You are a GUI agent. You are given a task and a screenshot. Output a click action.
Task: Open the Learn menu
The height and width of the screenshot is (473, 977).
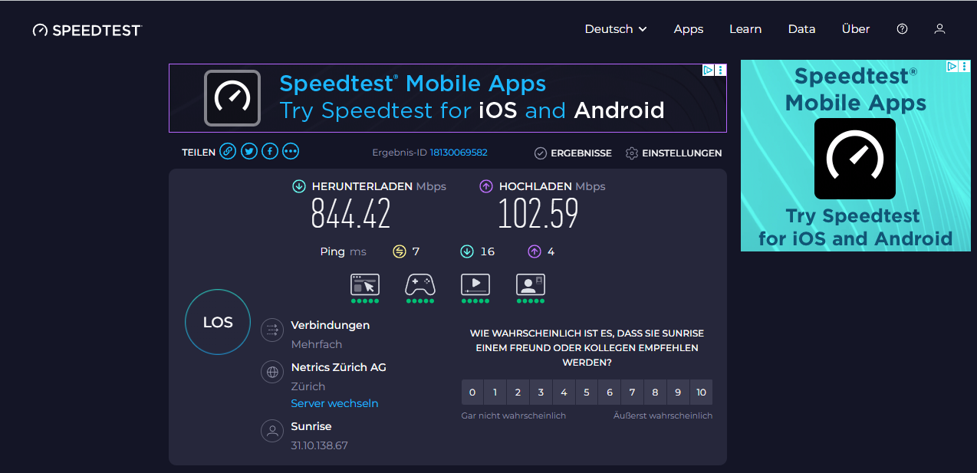pyautogui.click(x=745, y=29)
